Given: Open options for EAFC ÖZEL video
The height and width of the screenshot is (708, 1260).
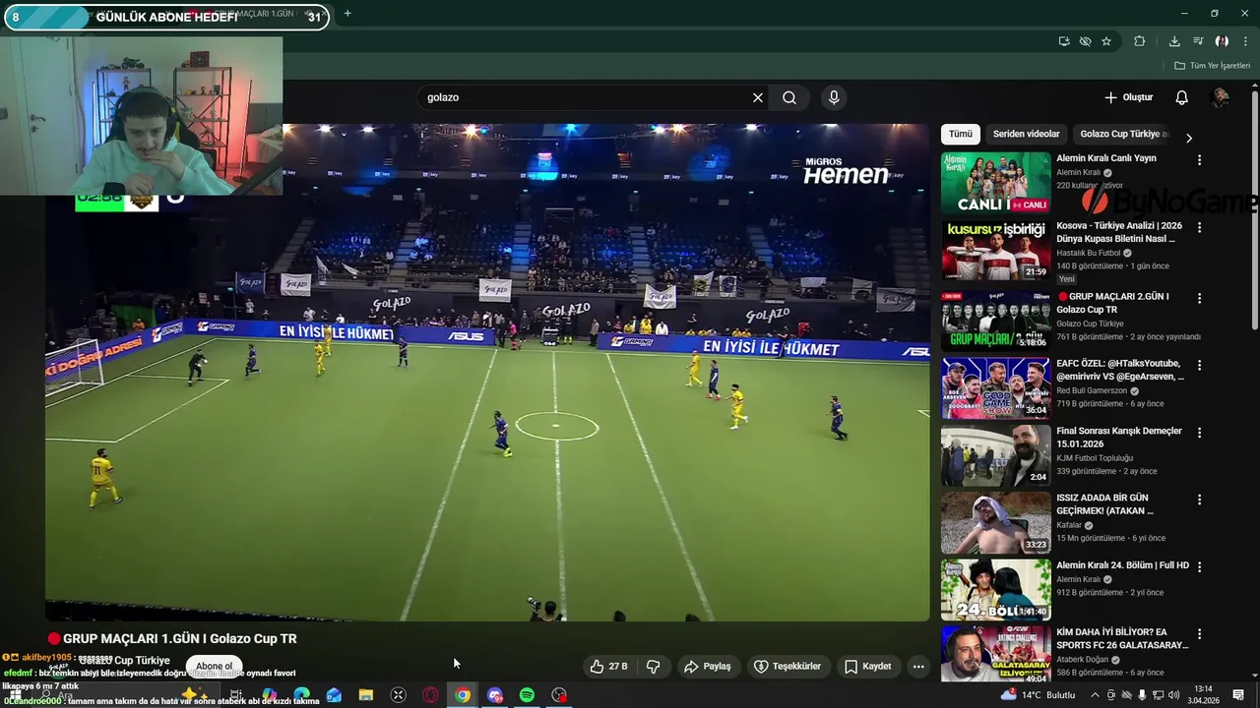Looking at the screenshot, I should (x=1199, y=365).
